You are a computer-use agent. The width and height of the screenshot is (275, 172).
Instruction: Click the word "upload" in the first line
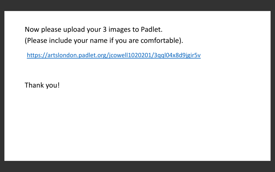pyautogui.click(x=74, y=29)
